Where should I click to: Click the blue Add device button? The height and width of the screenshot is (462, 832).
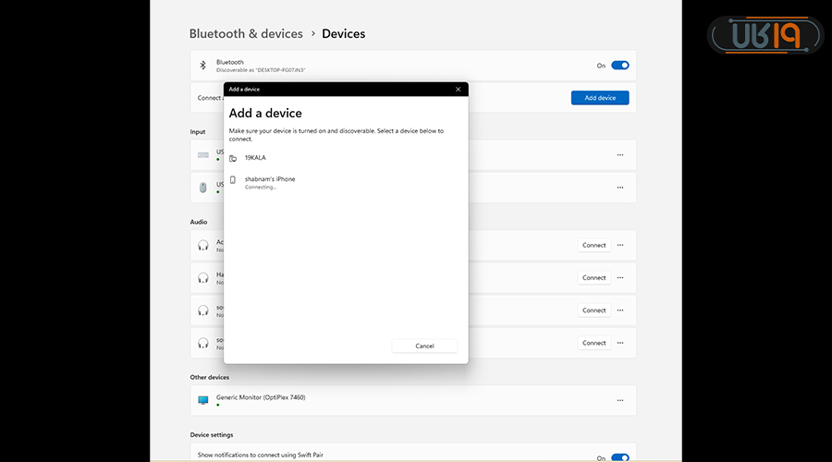[x=600, y=98]
